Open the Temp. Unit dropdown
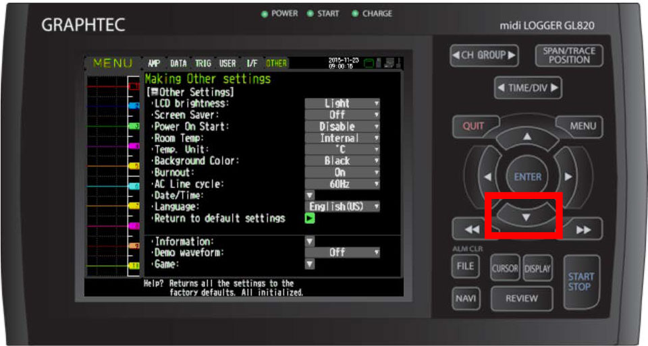 [342, 150]
